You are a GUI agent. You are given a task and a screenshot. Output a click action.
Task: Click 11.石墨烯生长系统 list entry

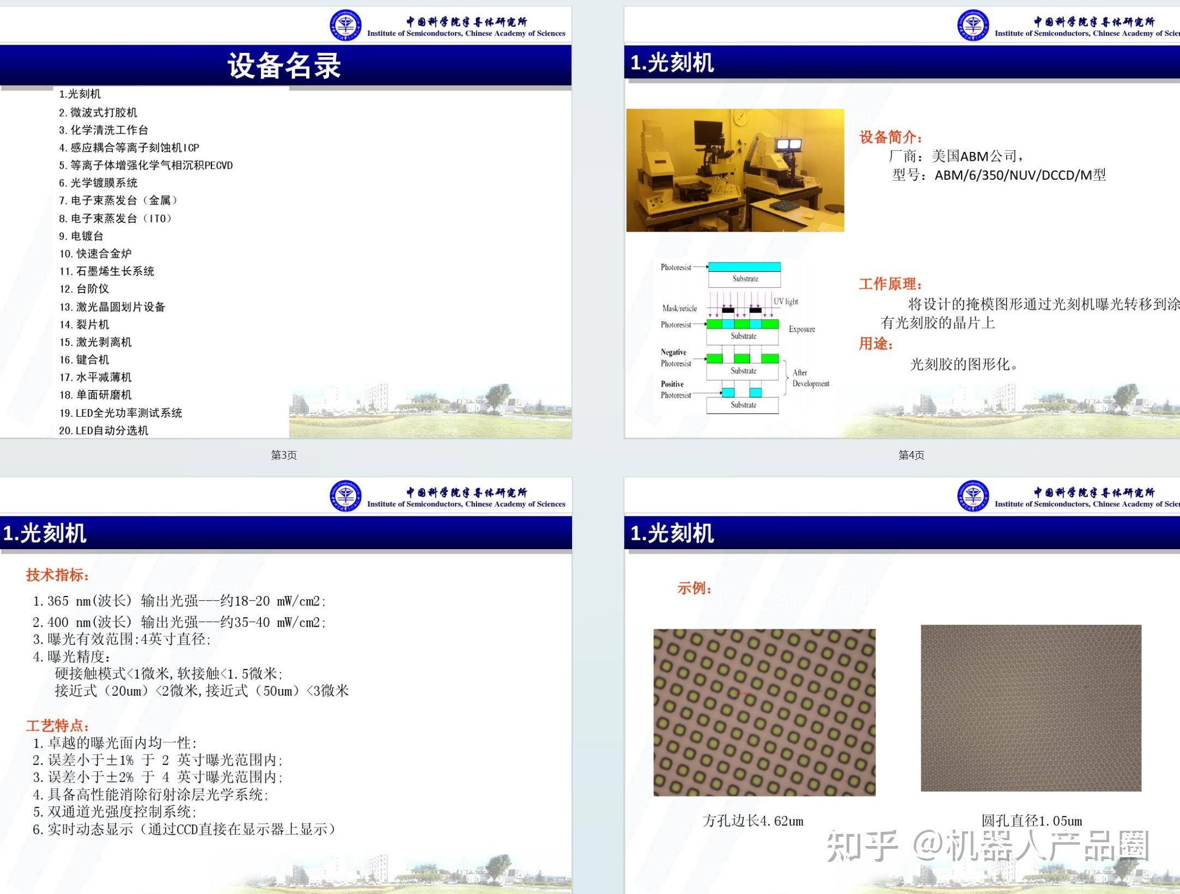coord(107,271)
